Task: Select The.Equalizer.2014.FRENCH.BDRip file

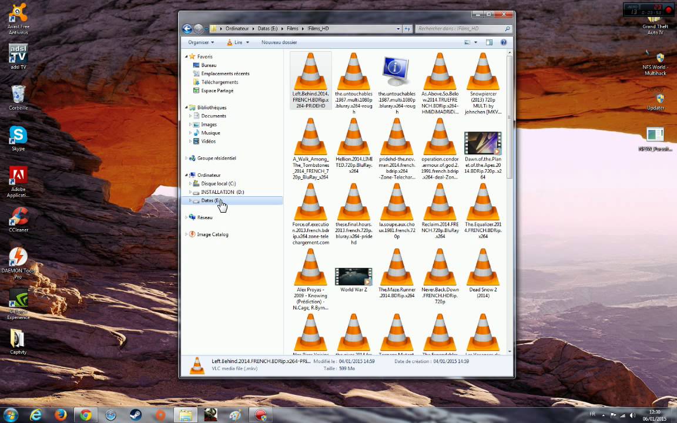Action: pos(483,202)
